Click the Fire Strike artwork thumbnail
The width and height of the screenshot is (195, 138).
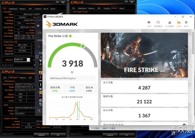pyautogui.click(x=144, y=55)
